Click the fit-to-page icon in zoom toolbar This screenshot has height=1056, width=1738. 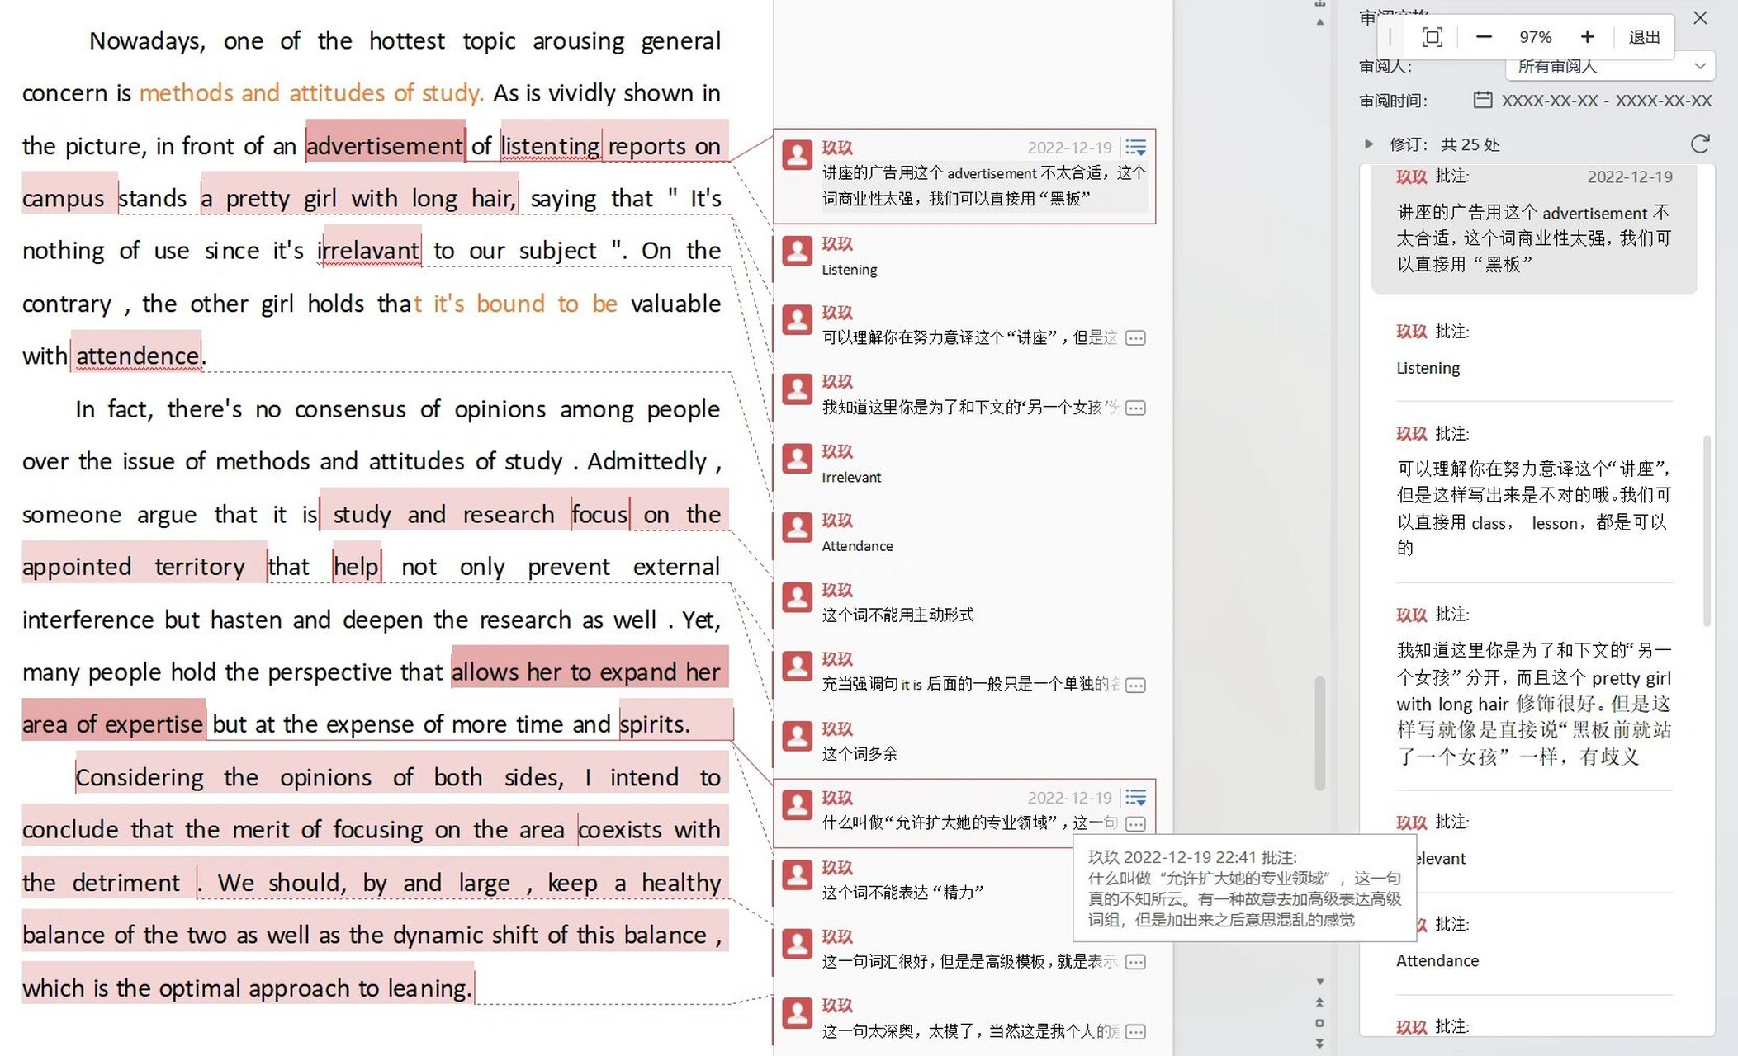(x=1433, y=37)
